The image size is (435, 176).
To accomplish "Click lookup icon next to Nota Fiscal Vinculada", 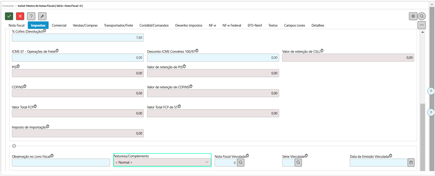I will (240, 162).
